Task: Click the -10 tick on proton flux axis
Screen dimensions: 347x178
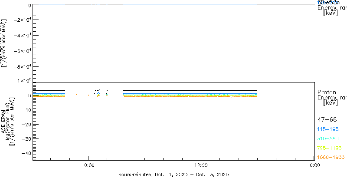Action: 26,110
